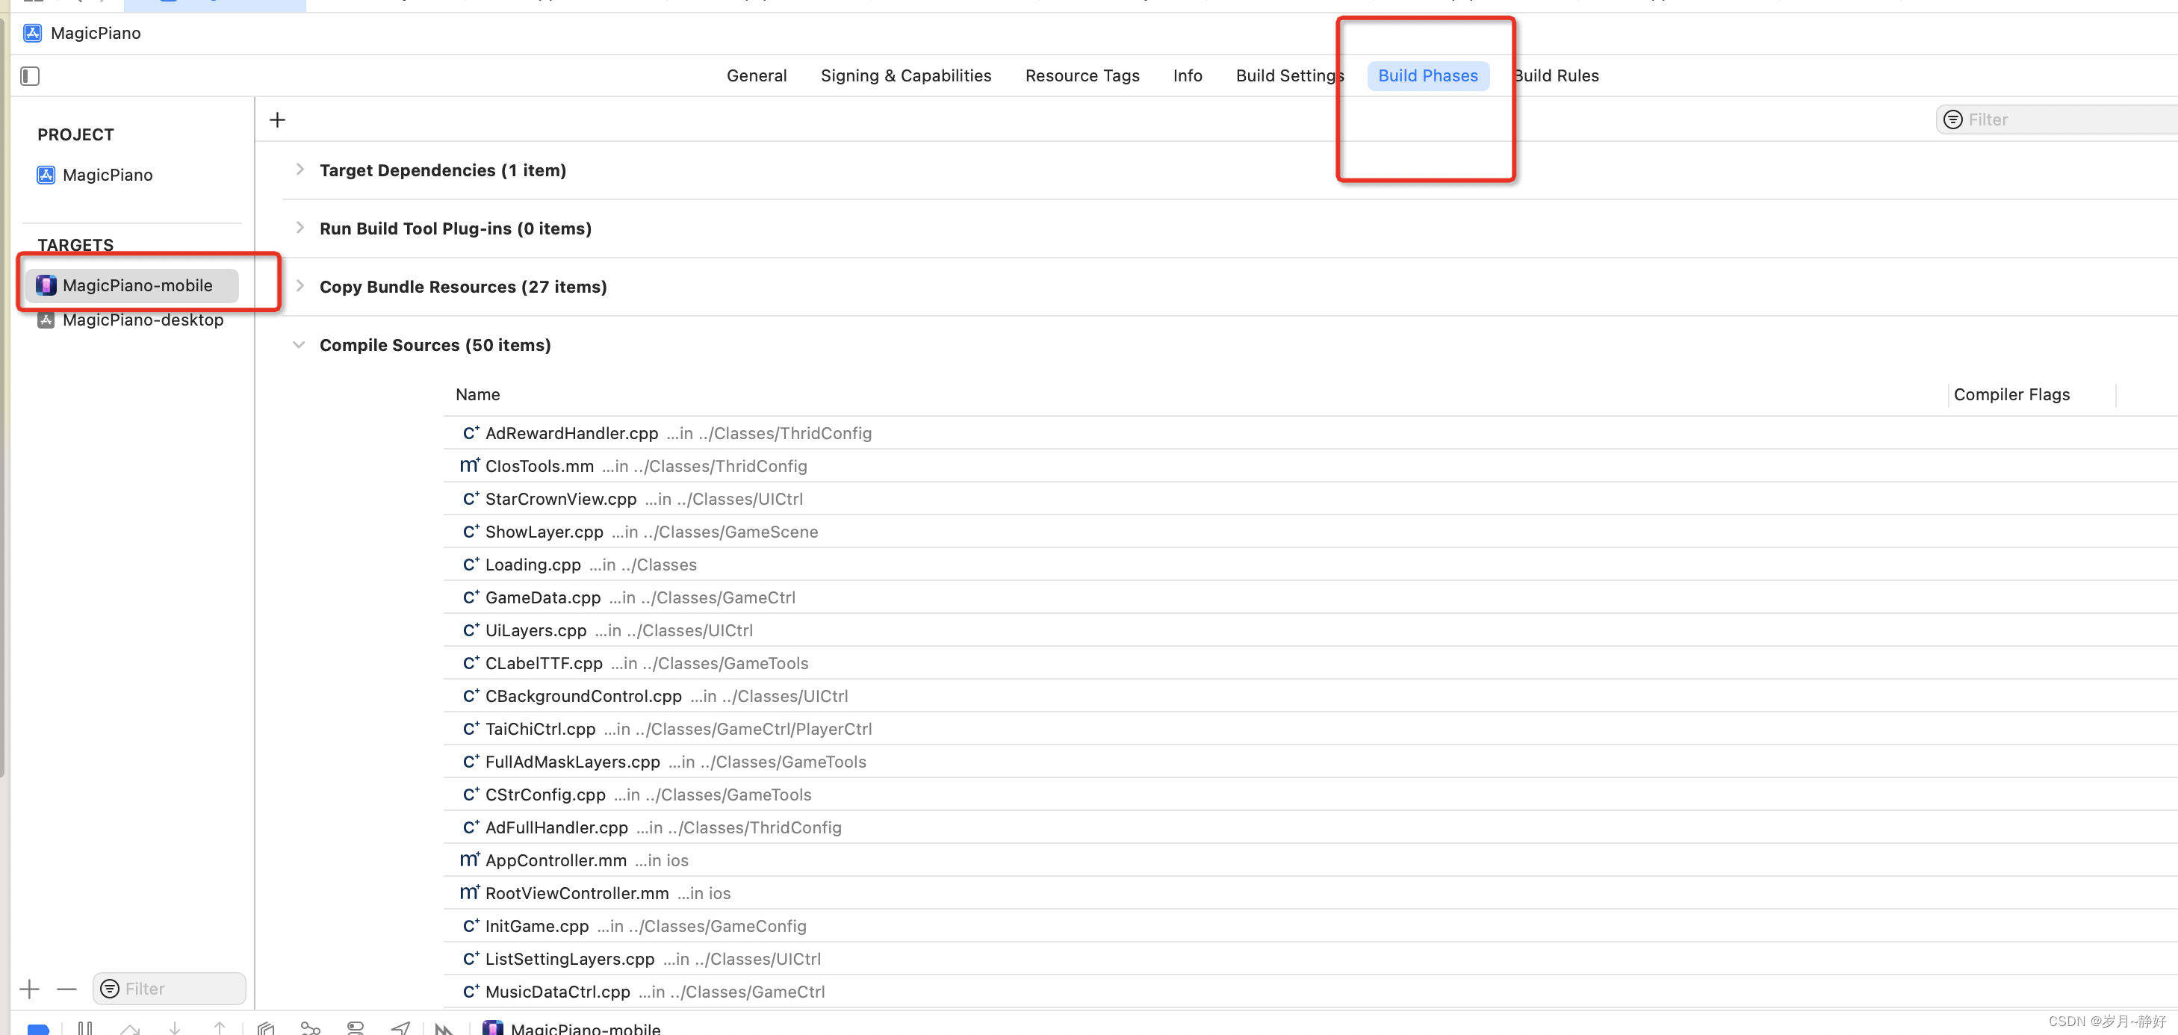The width and height of the screenshot is (2178, 1035).
Task: Click the Step Out debug arrow
Action: point(220,1028)
